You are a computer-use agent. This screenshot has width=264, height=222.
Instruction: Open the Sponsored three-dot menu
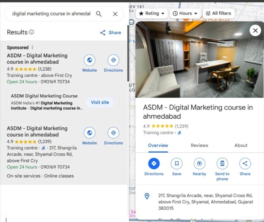pos(32,47)
